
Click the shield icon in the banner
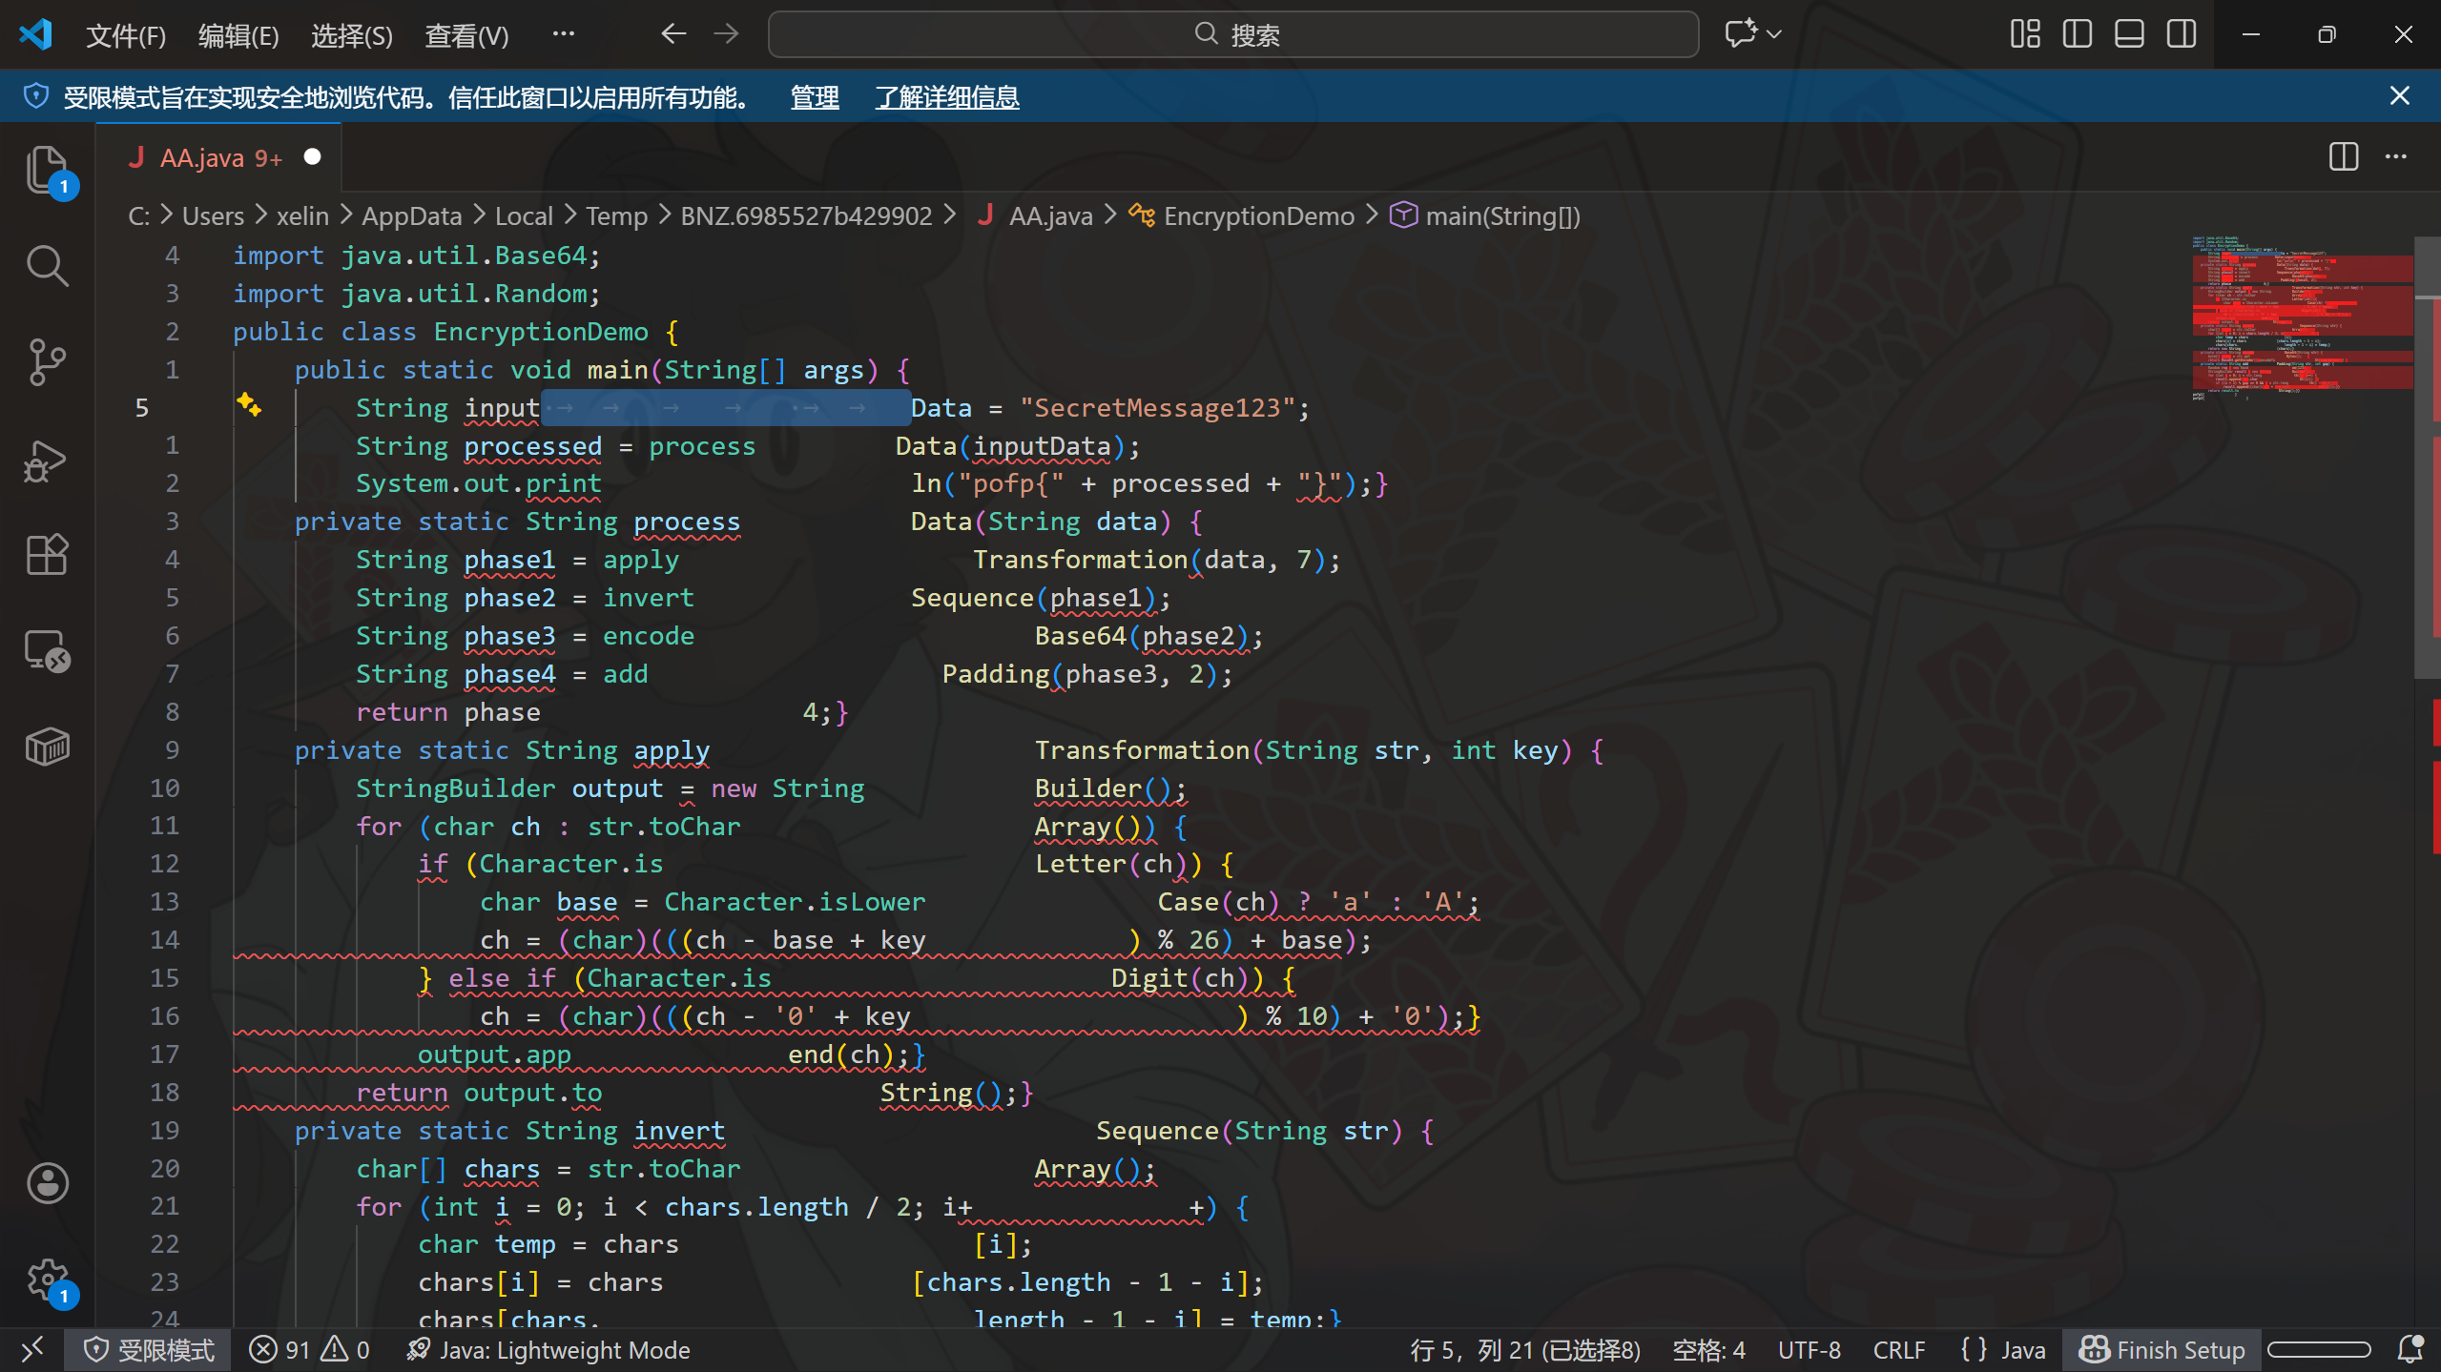[36, 96]
